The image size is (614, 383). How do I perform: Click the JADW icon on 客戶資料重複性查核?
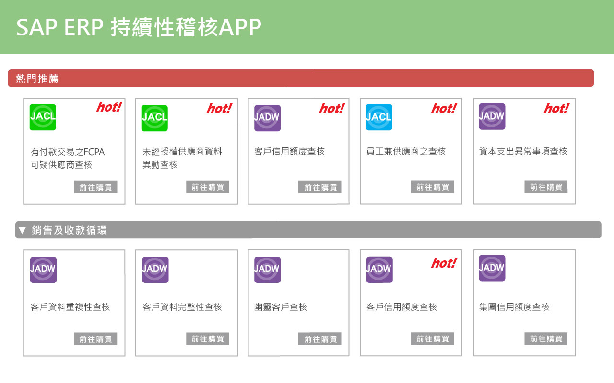[43, 269]
